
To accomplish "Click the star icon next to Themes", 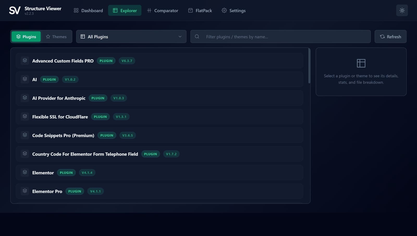I will (48, 37).
